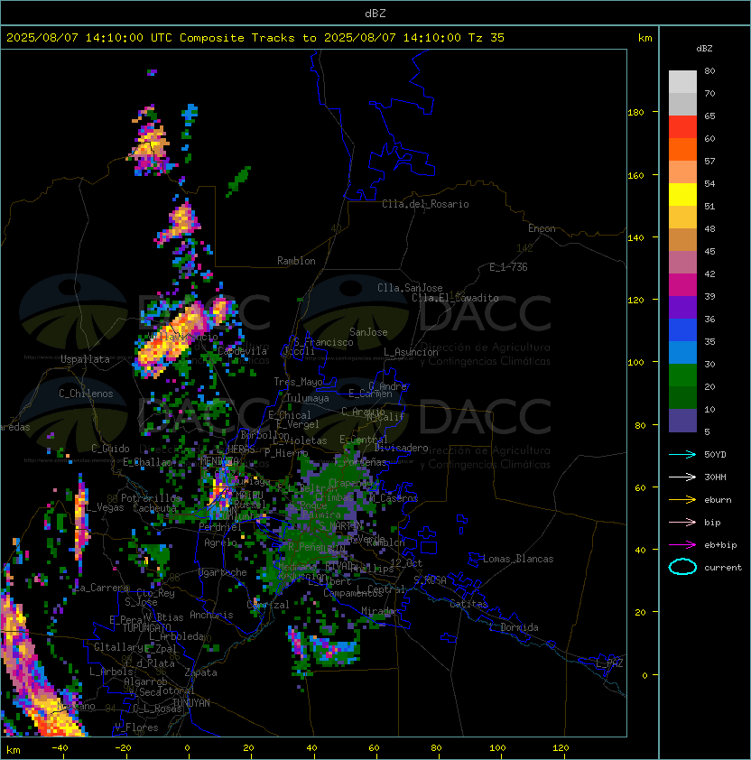Click the 'V_Flores' map label
Image resolution: width=751 pixels, height=760 pixels.
[x=136, y=728]
